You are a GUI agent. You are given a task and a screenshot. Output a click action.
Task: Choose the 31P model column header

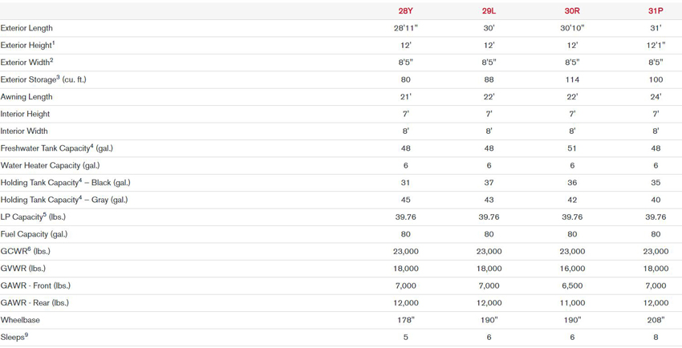coord(656,11)
